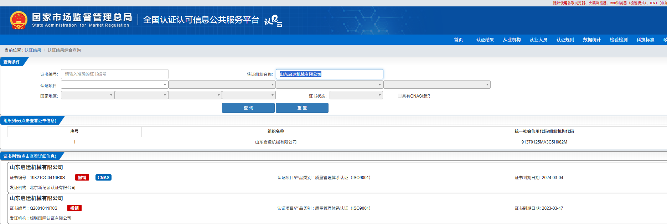Open the 科技标准 menu

tap(645, 40)
